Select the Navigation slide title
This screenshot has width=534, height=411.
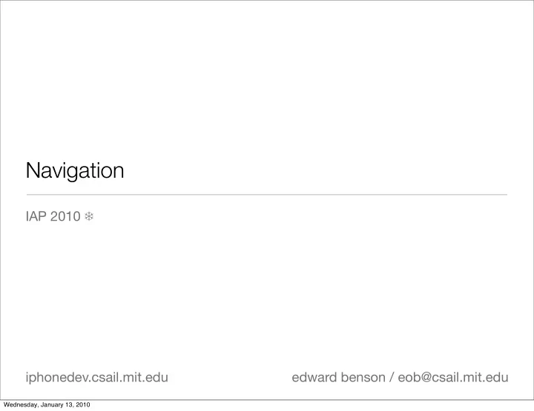click(75, 170)
